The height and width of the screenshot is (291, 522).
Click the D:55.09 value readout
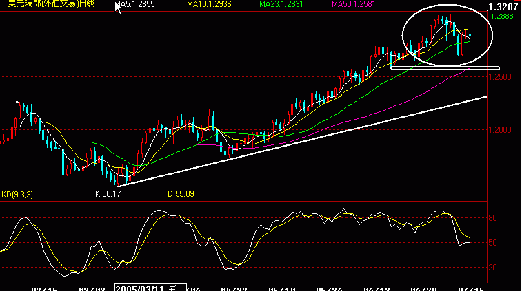[181, 194]
